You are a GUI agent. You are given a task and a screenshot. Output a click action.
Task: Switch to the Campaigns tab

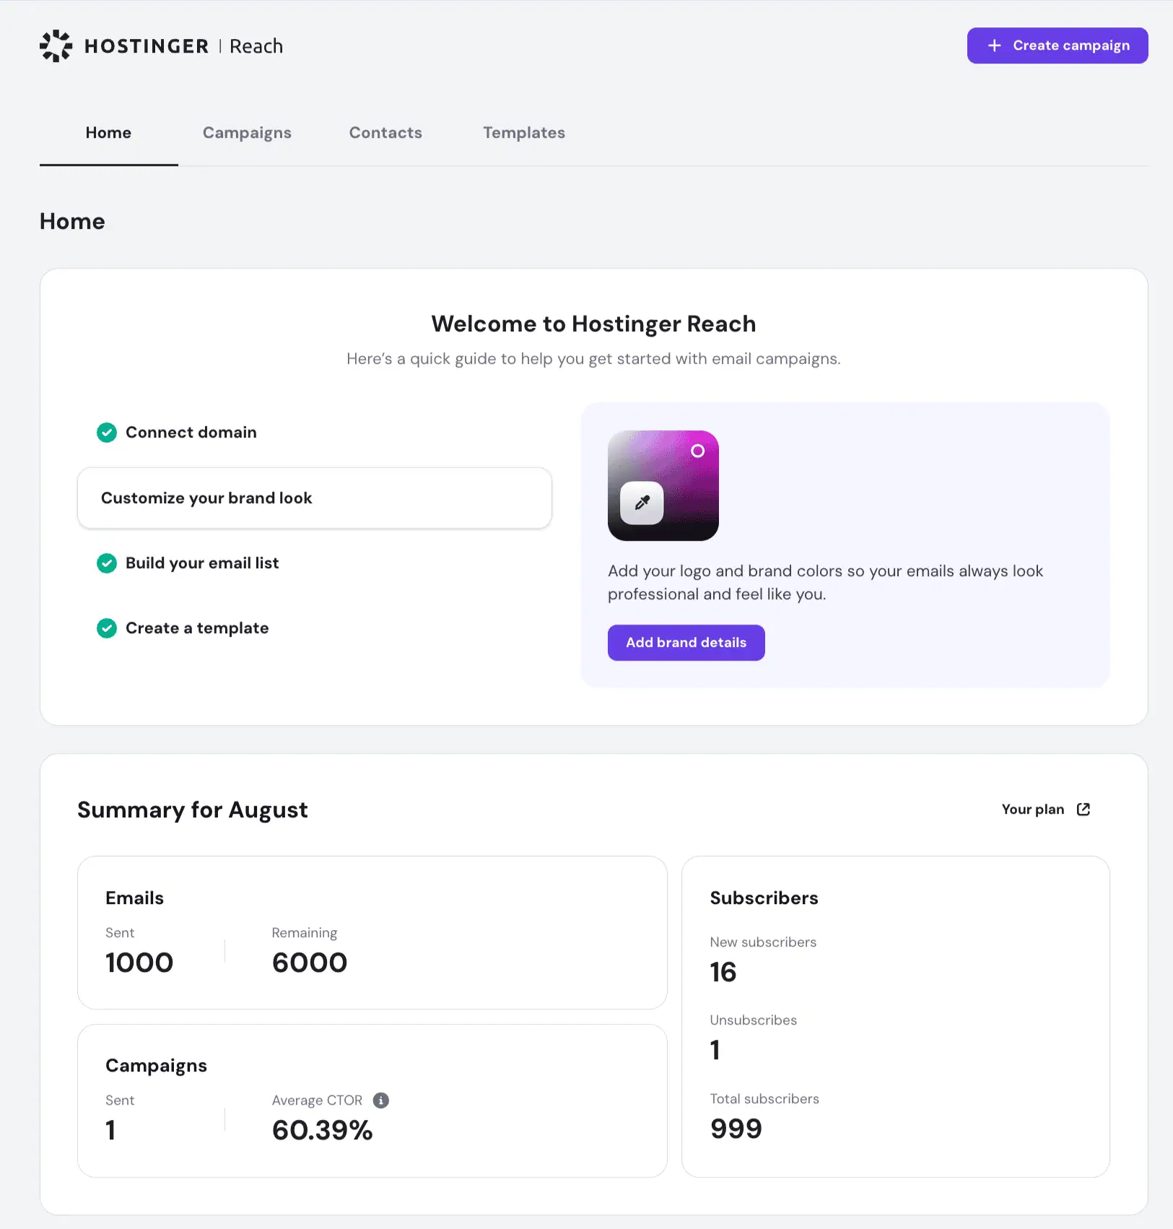point(247,133)
